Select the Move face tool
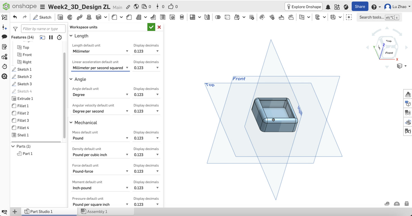 (x=282, y=17)
